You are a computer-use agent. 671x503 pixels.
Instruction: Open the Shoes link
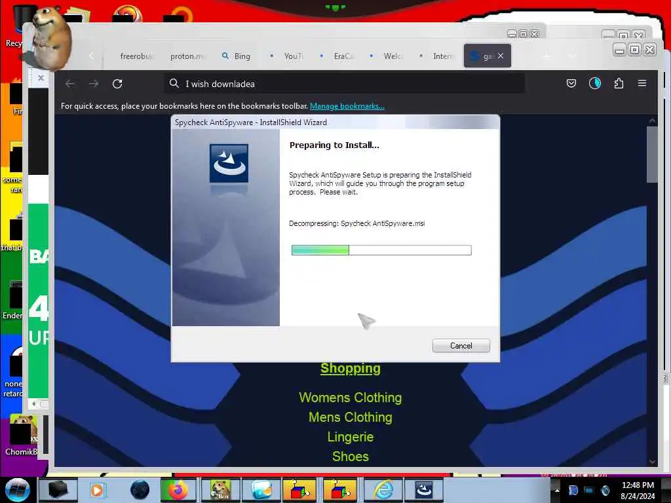coord(351,456)
